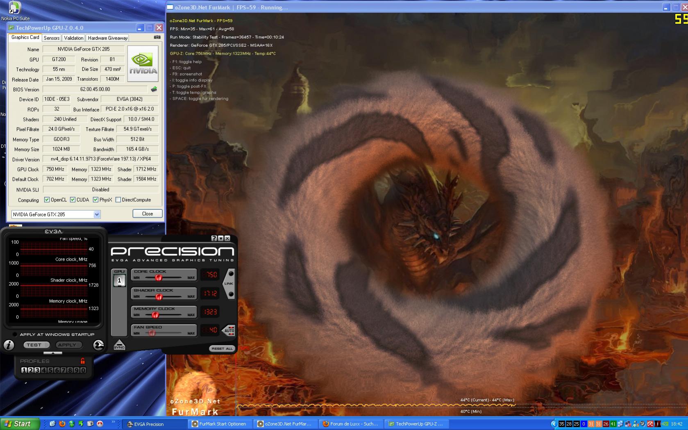Click the BIOS save chip icon in GPU-Z
The width and height of the screenshot is (688, 430).
(x=154, y=89)
